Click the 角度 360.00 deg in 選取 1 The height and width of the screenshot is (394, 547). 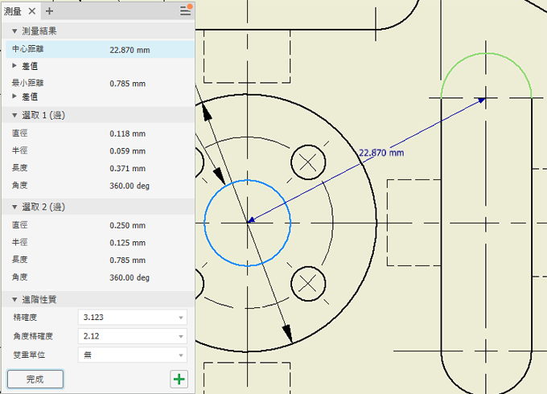pos(130,186)
